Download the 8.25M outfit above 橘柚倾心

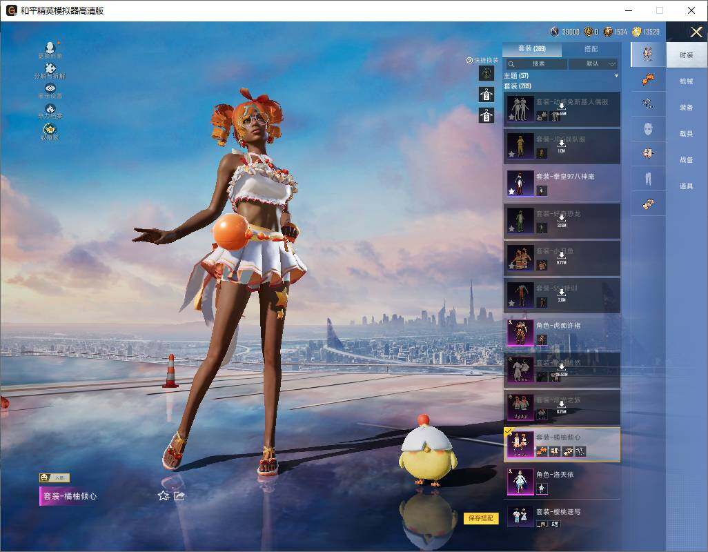(x=561, y=405)
